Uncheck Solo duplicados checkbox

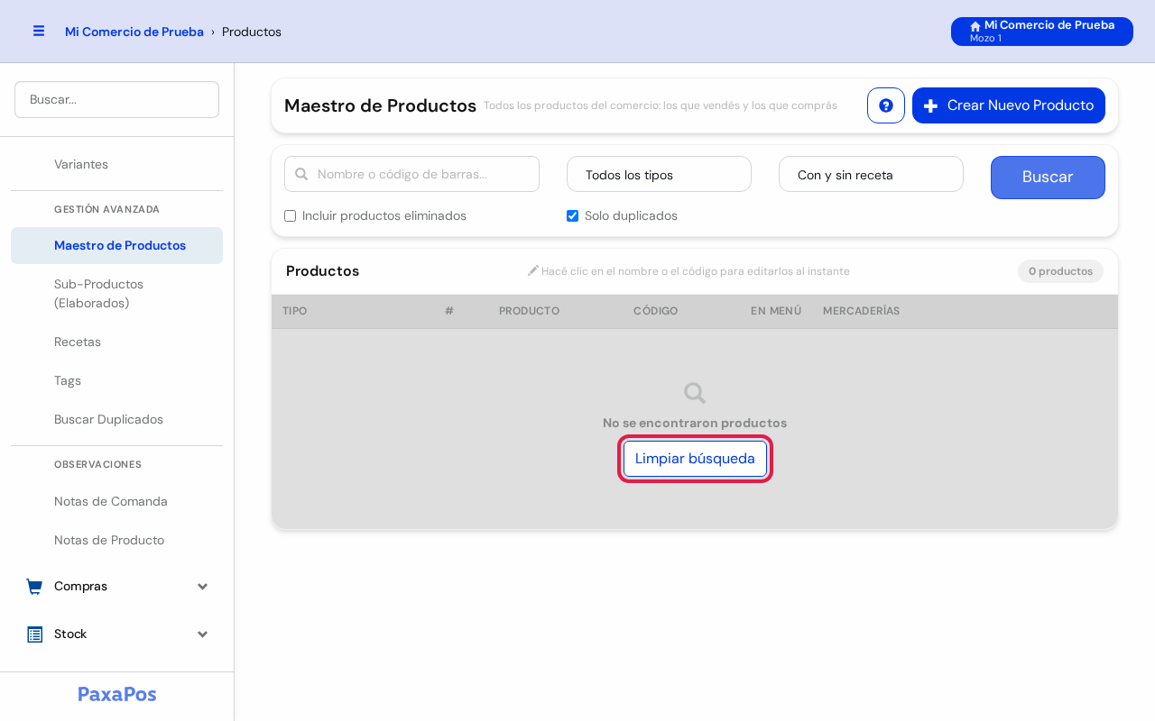tap(572, 216)
